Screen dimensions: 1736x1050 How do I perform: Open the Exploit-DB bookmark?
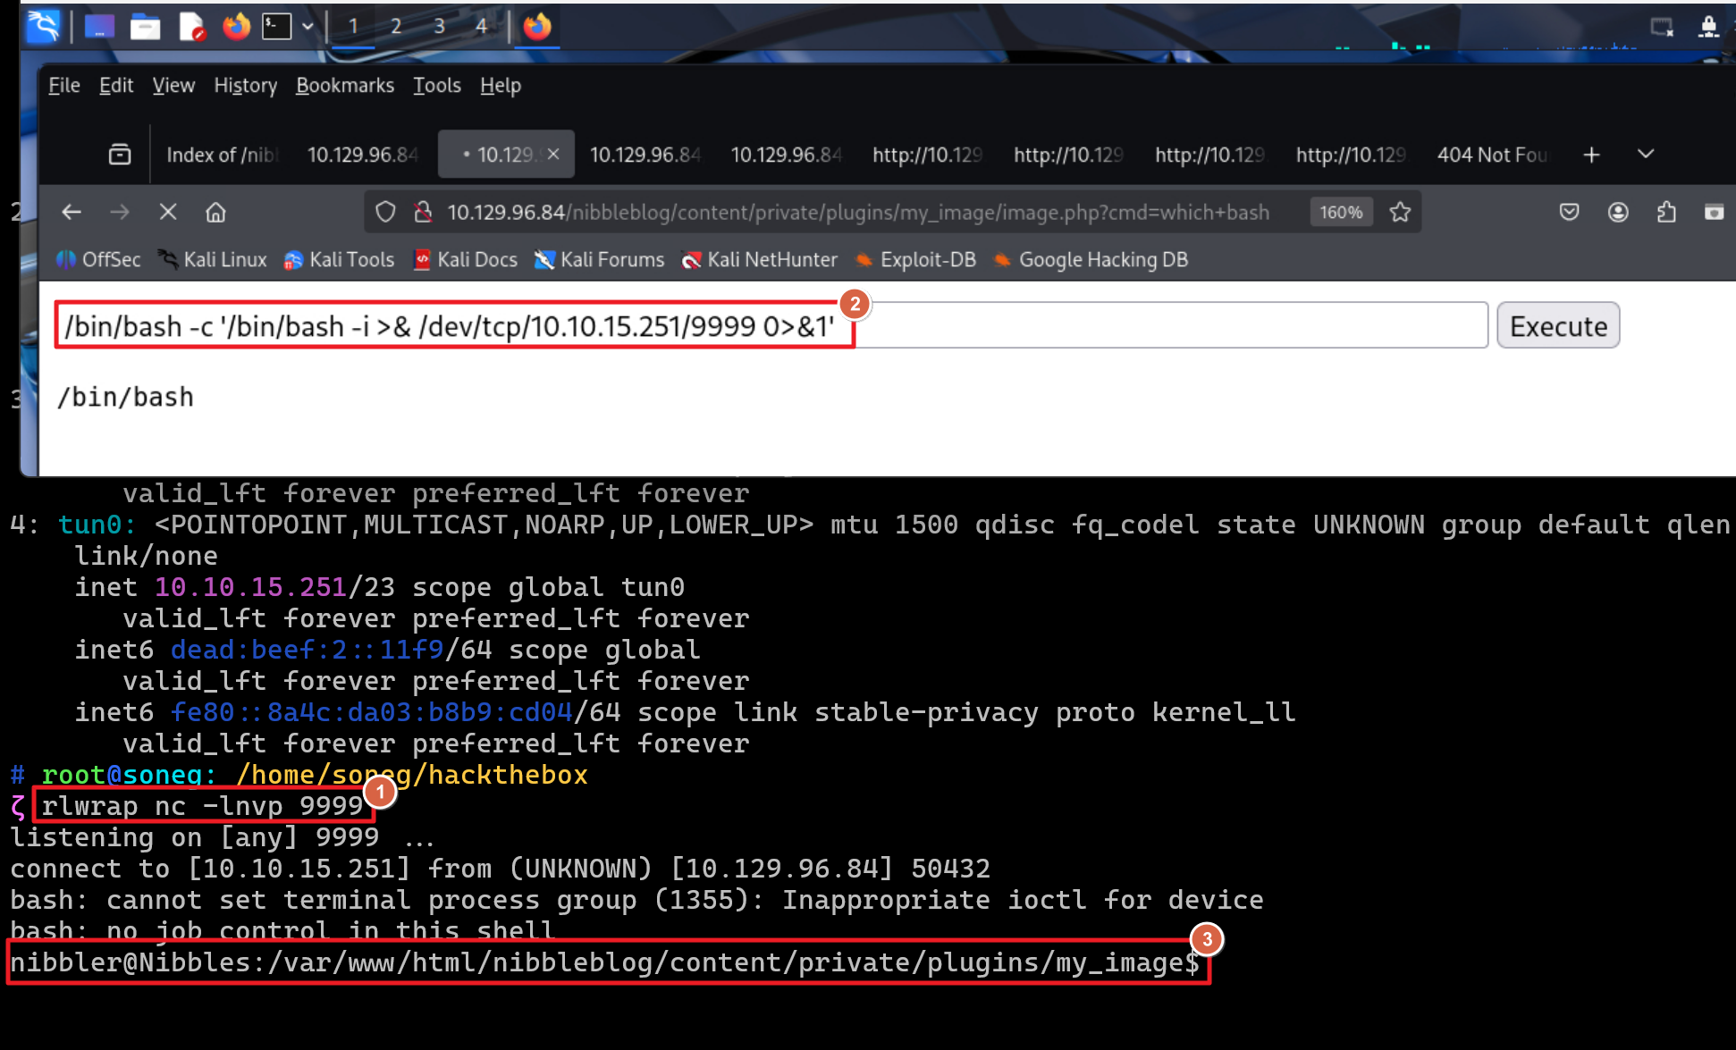tap(916, 259)
